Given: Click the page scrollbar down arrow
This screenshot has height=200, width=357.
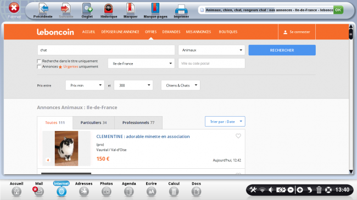Looking at the screenshot, I should click(x=351, y=172).
